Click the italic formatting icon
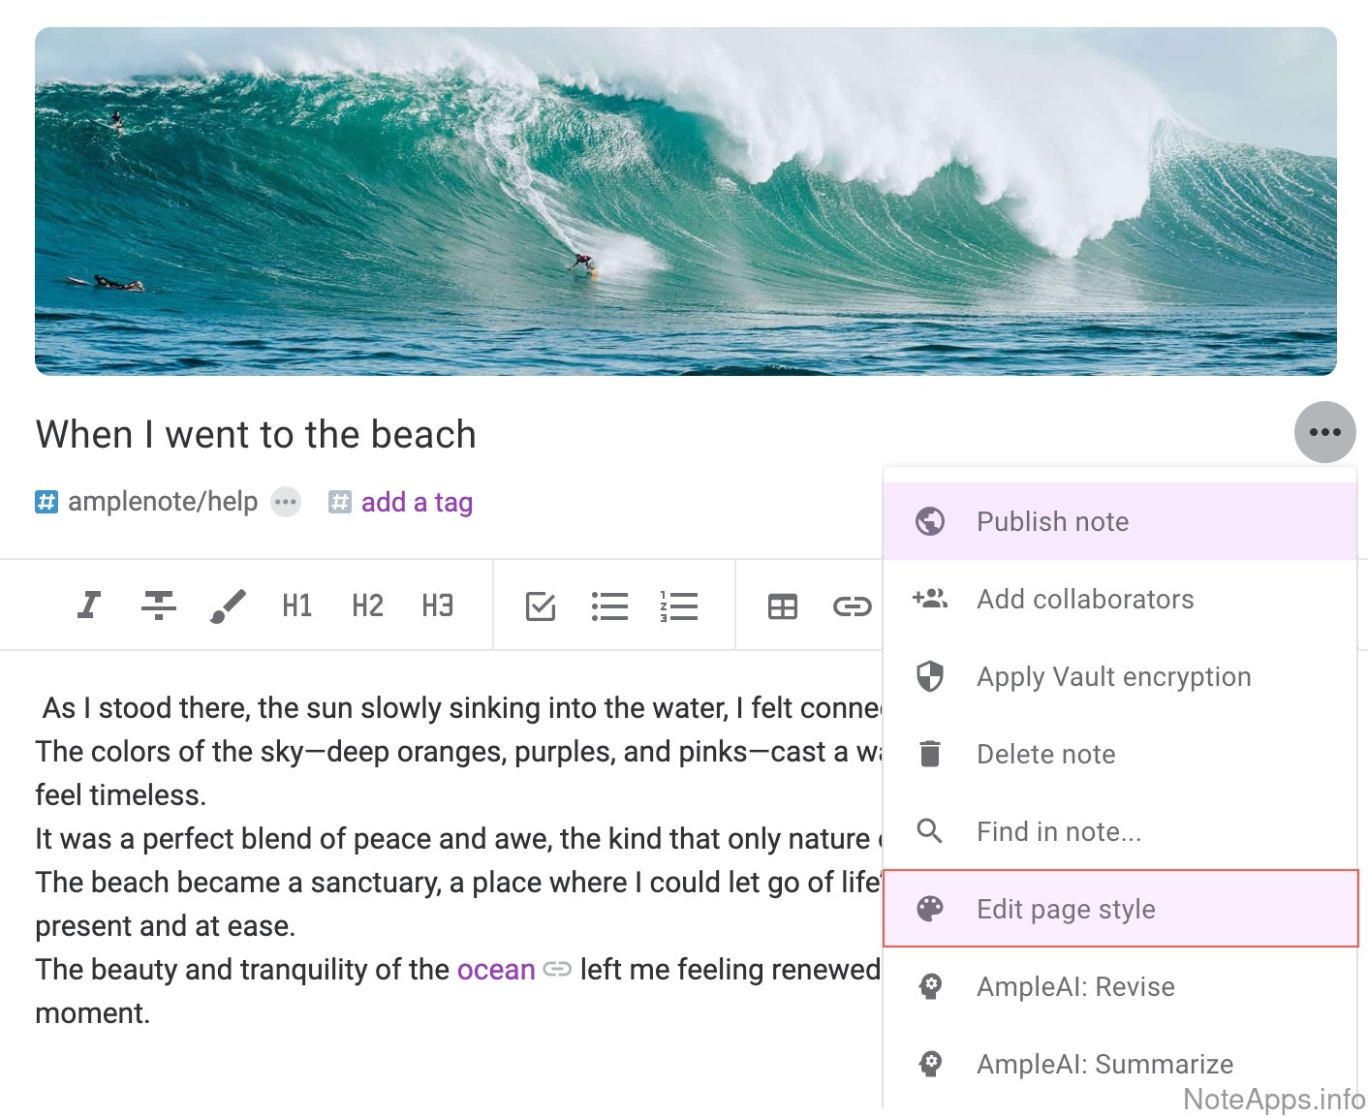 (89, 606)
